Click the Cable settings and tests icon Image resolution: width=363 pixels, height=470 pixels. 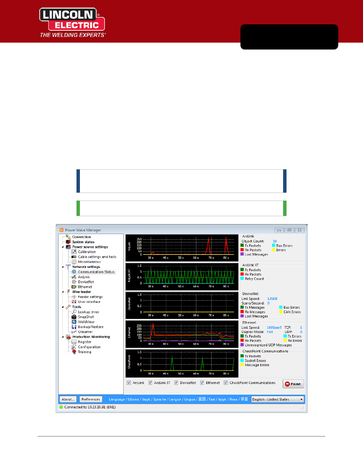point(74,257)
